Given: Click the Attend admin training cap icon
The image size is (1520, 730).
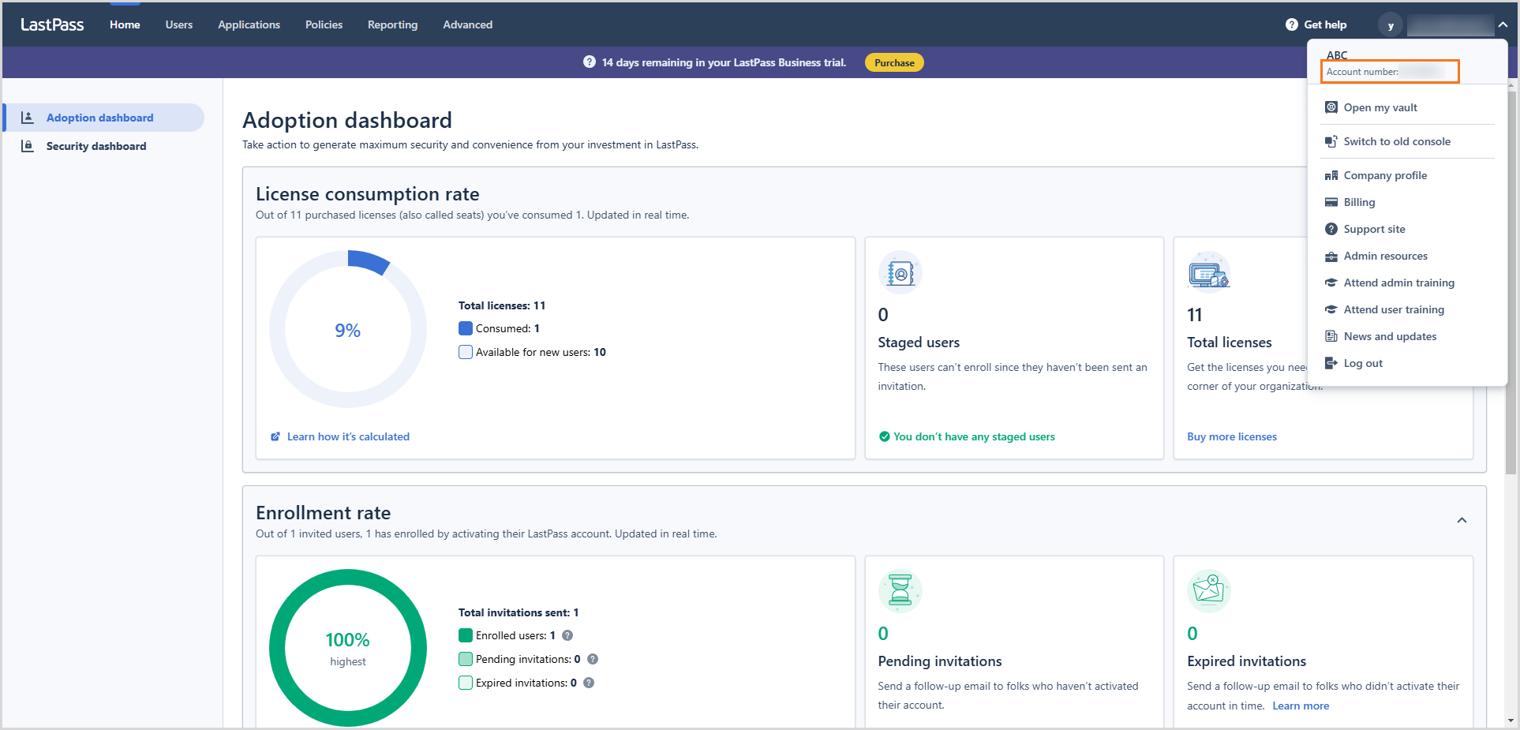Looking at the screenshot, I should click(x=1331, y=283).
